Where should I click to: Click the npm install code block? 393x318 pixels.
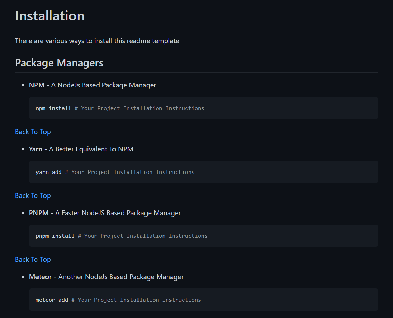coord(203,108)
